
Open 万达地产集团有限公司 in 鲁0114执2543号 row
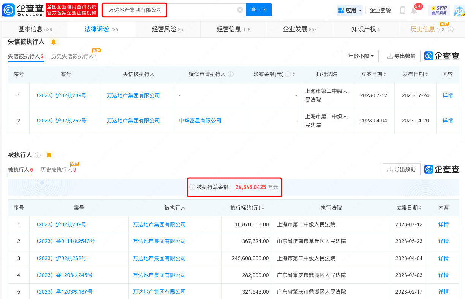[x=159, y=241]
